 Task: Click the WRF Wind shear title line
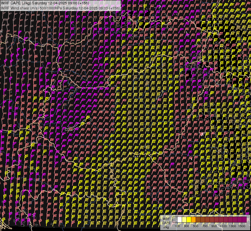[x=60, y=8]
